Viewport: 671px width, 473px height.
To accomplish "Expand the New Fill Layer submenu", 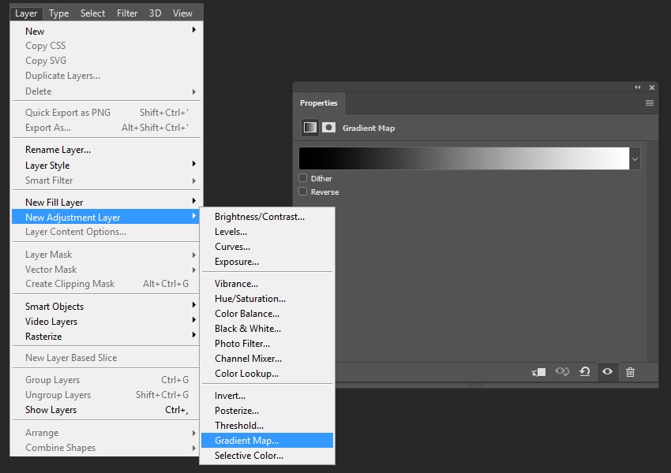I will 54,202.
